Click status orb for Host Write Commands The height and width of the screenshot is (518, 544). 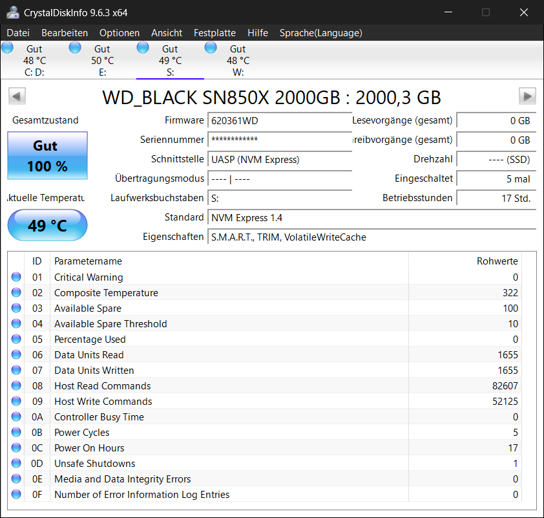coord(16,401)
